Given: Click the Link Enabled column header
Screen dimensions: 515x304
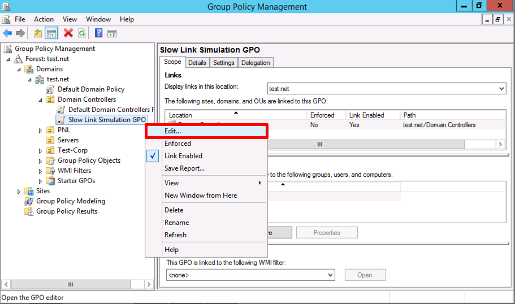Looking at the screenshot, I should click(373, 115).
